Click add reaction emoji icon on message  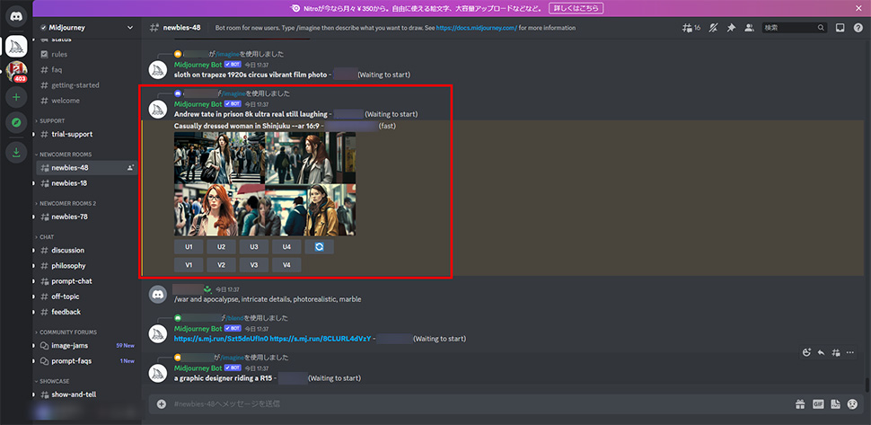[x=807, y=352]
